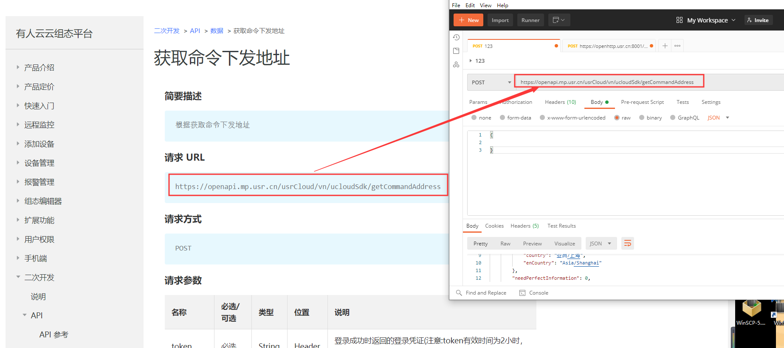This screenshot has height=348, width=784.
Task: Open the Collections icon in Postman sidebar
Action: tap(456, 51)
